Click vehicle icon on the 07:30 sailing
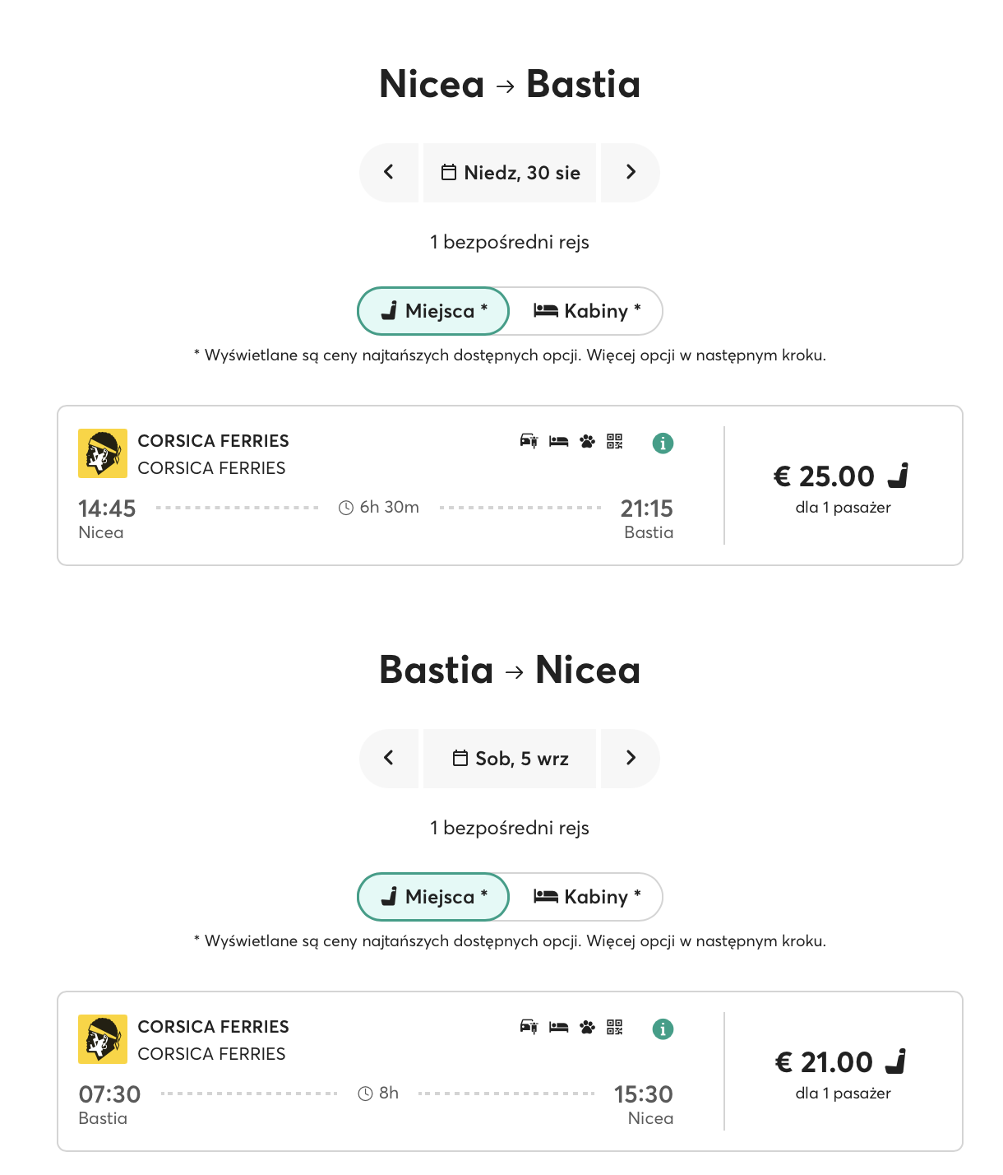The height and width of the screenshot is (1175, 1003). 529,1027
